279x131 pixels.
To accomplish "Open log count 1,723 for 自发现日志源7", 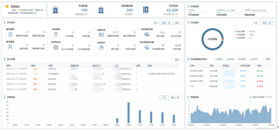I will point(243,81).
